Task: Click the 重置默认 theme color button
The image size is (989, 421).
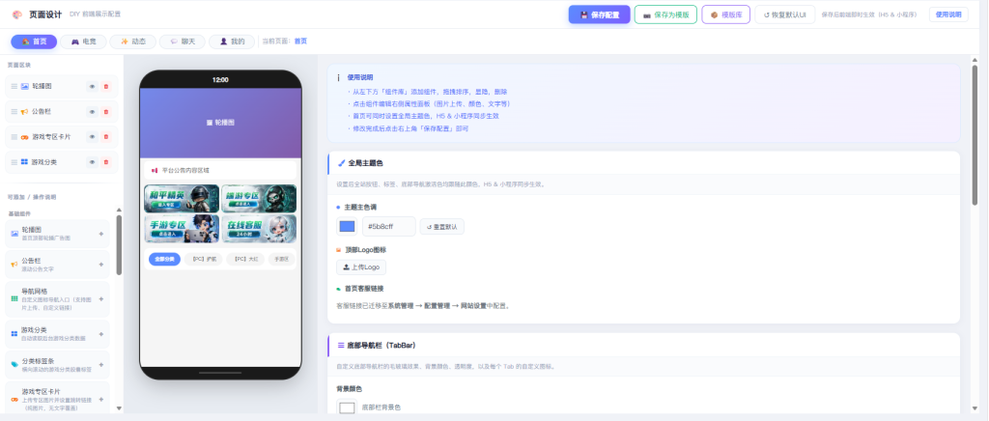Action: tap(442, 226)
